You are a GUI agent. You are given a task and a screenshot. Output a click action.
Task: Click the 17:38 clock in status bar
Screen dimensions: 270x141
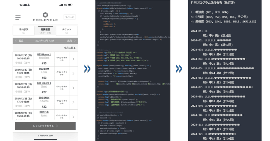[23, 5]
